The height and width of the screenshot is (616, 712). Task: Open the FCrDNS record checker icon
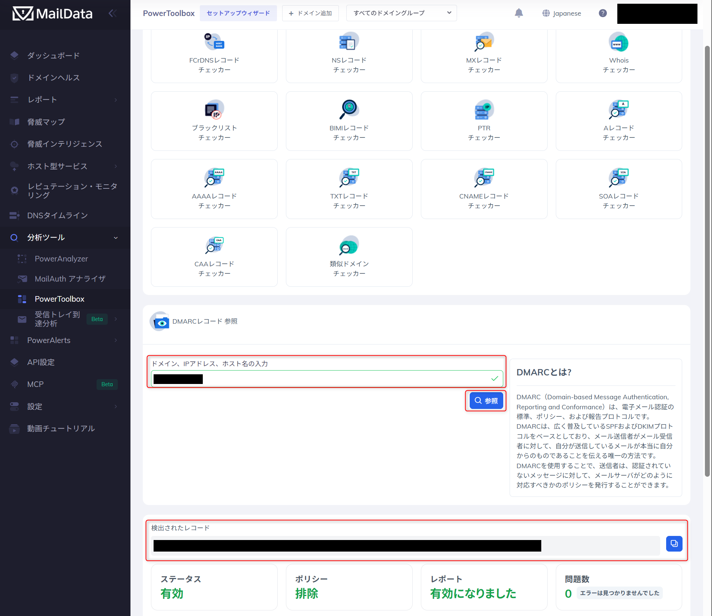[x=214, y=42]
